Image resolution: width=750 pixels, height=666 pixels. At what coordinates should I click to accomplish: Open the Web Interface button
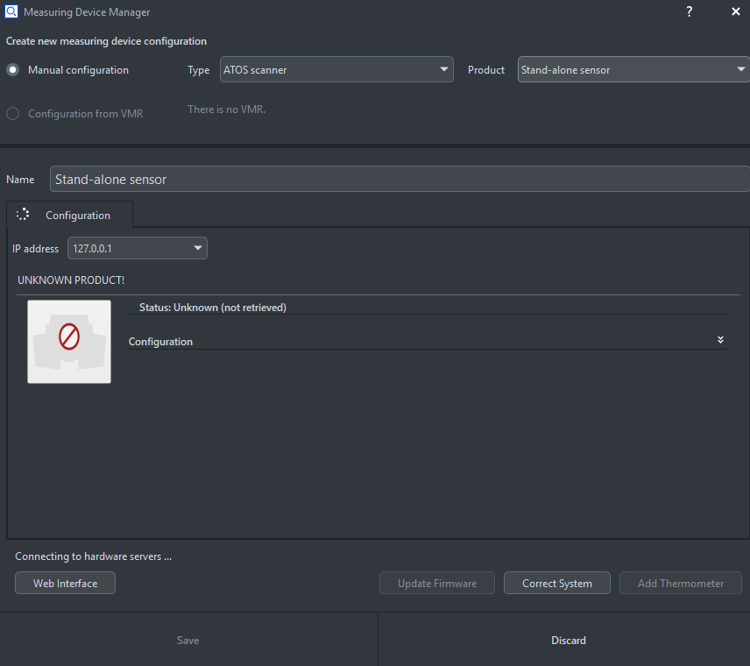[x=65, y=583]
